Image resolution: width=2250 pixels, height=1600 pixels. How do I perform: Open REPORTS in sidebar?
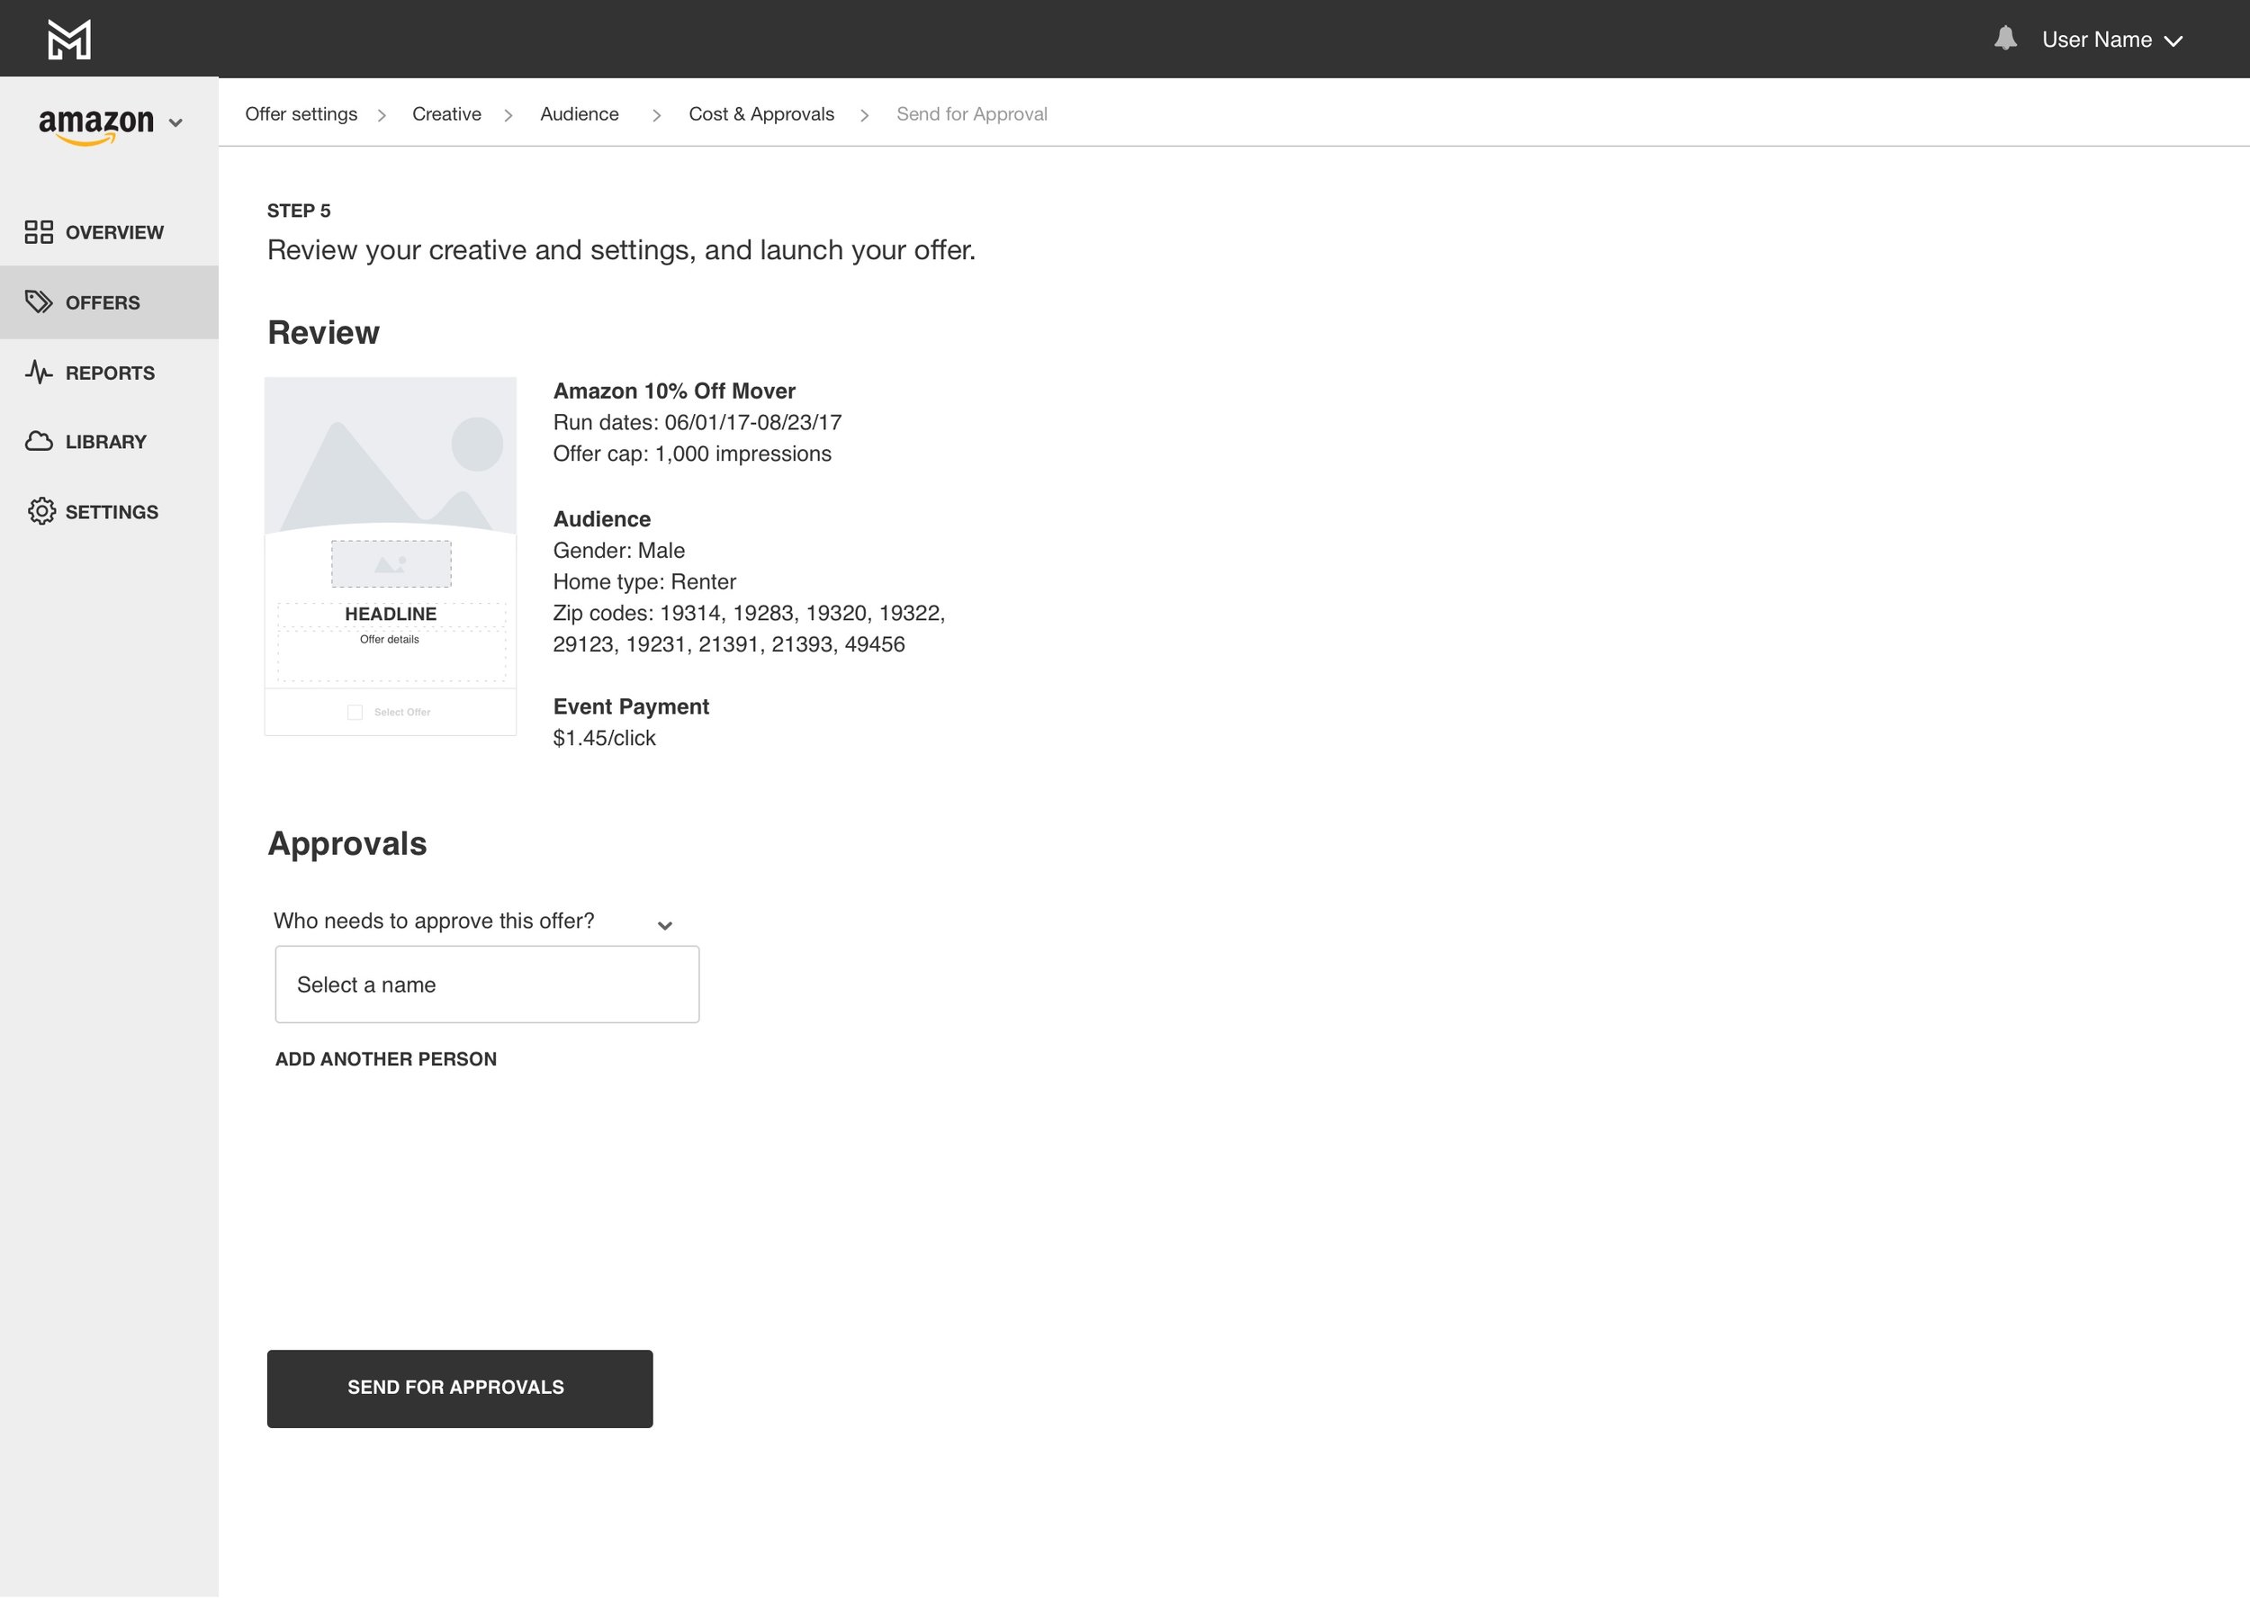109,373
